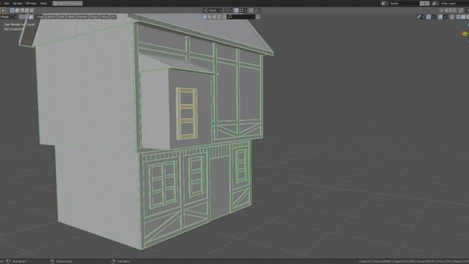Click the Scene browse icon
This screenshot has height=264, width=469.
[384, 3]
